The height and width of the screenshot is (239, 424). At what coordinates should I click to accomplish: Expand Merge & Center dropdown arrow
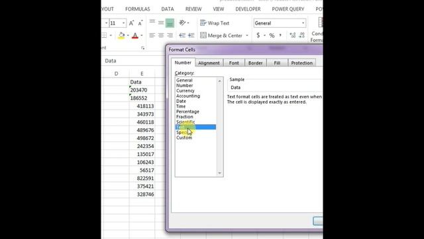click(247, 35)
